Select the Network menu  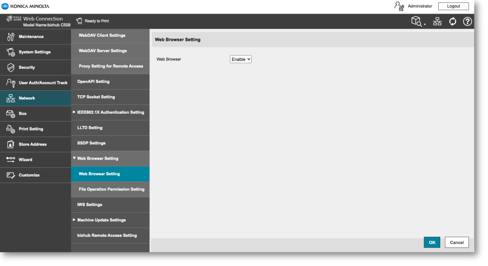click(x=36, y=98)
